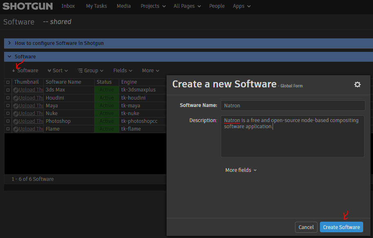The width and height of the screenshot is (373, 238).
Task: Collapse the Software section header
Action: click(9, 57)
